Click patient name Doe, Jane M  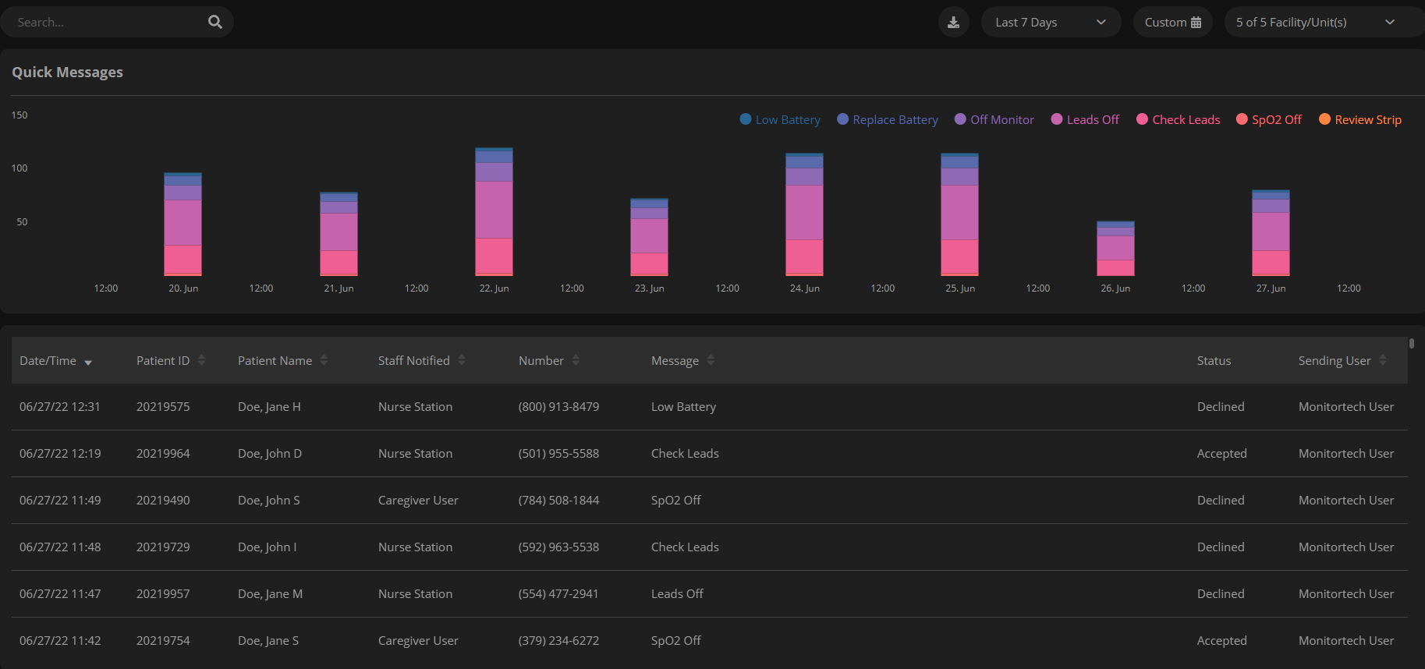pos(271,593)
